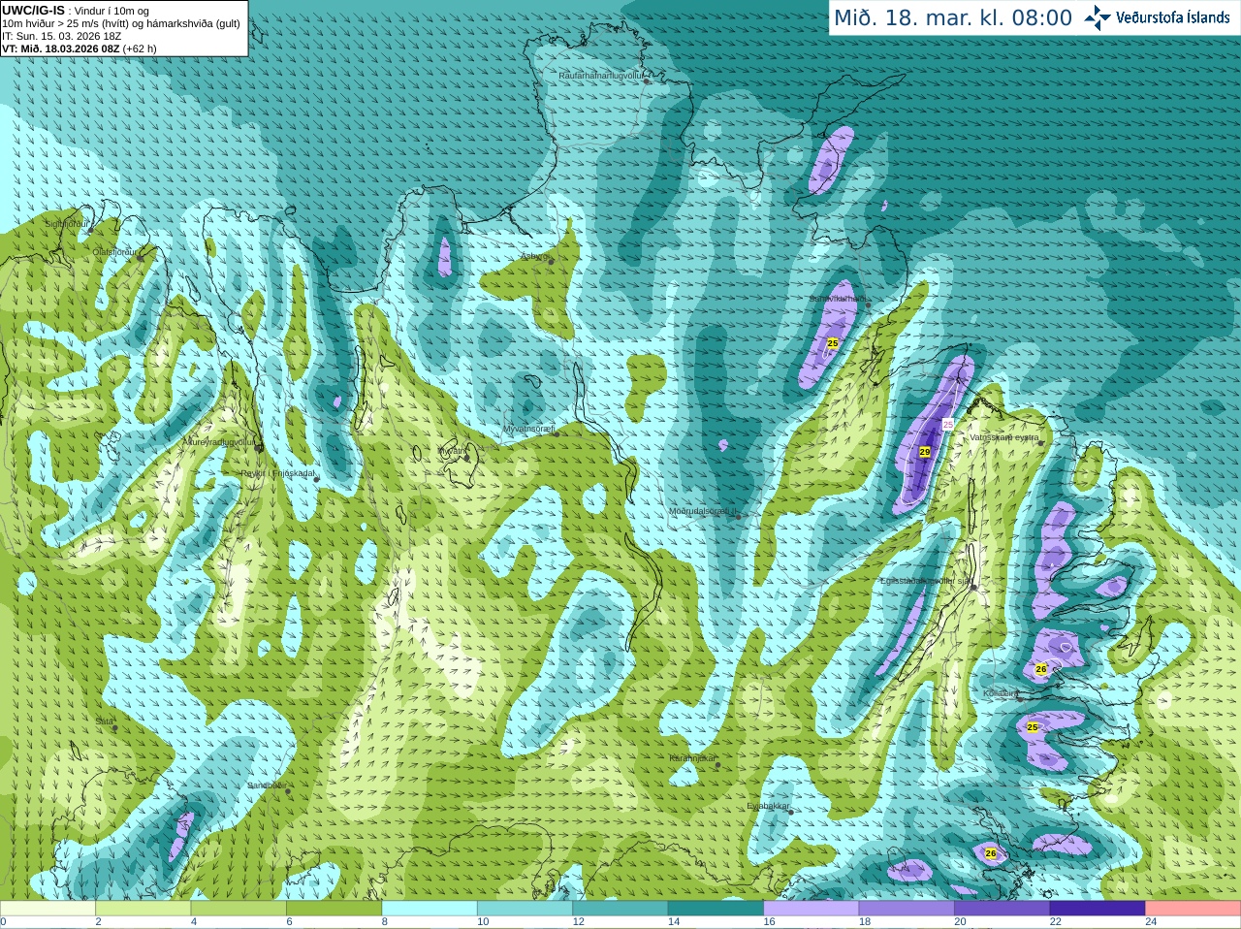Click the hámarkshviða (gult) description line
Viewport: 1241px width, 929px height.
[121, 23]
